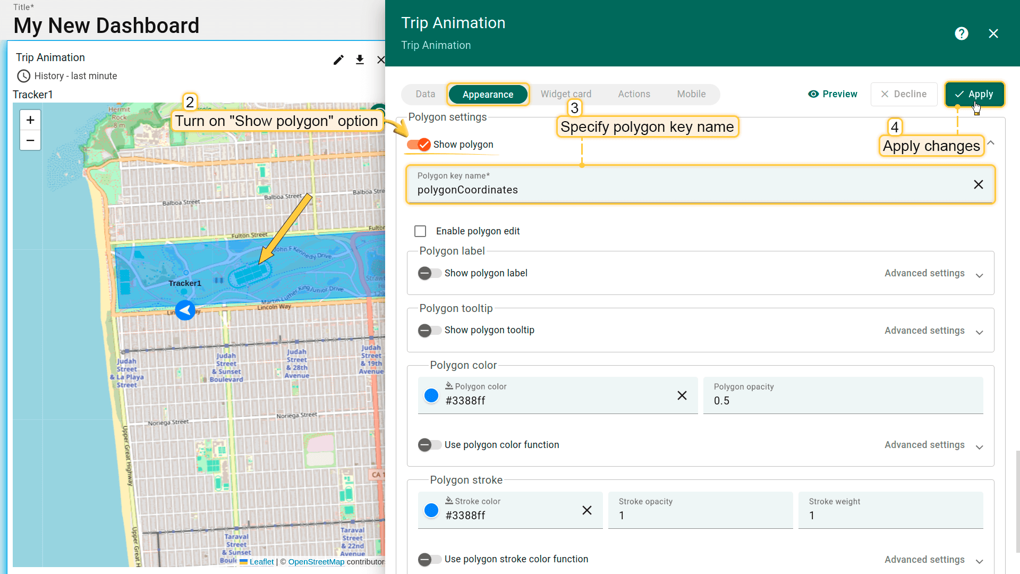The width and height of the screenshot is (1020, 574).
Task: Enable Use polygon color function
Action: [x=429, y=445]
